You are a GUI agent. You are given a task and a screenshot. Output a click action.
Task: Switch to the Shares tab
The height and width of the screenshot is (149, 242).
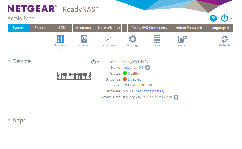(x=40, y=28)
